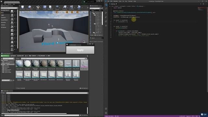This screenshot has width=208, height=117.
Task: Toggle visibility eye beside the Lighting folder row
Action: click(x=90, y=32)
